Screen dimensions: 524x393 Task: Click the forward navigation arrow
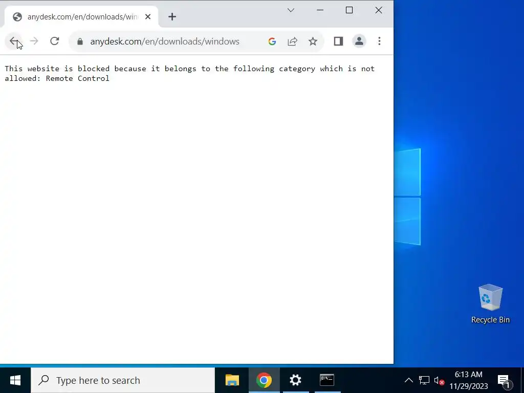34,41
